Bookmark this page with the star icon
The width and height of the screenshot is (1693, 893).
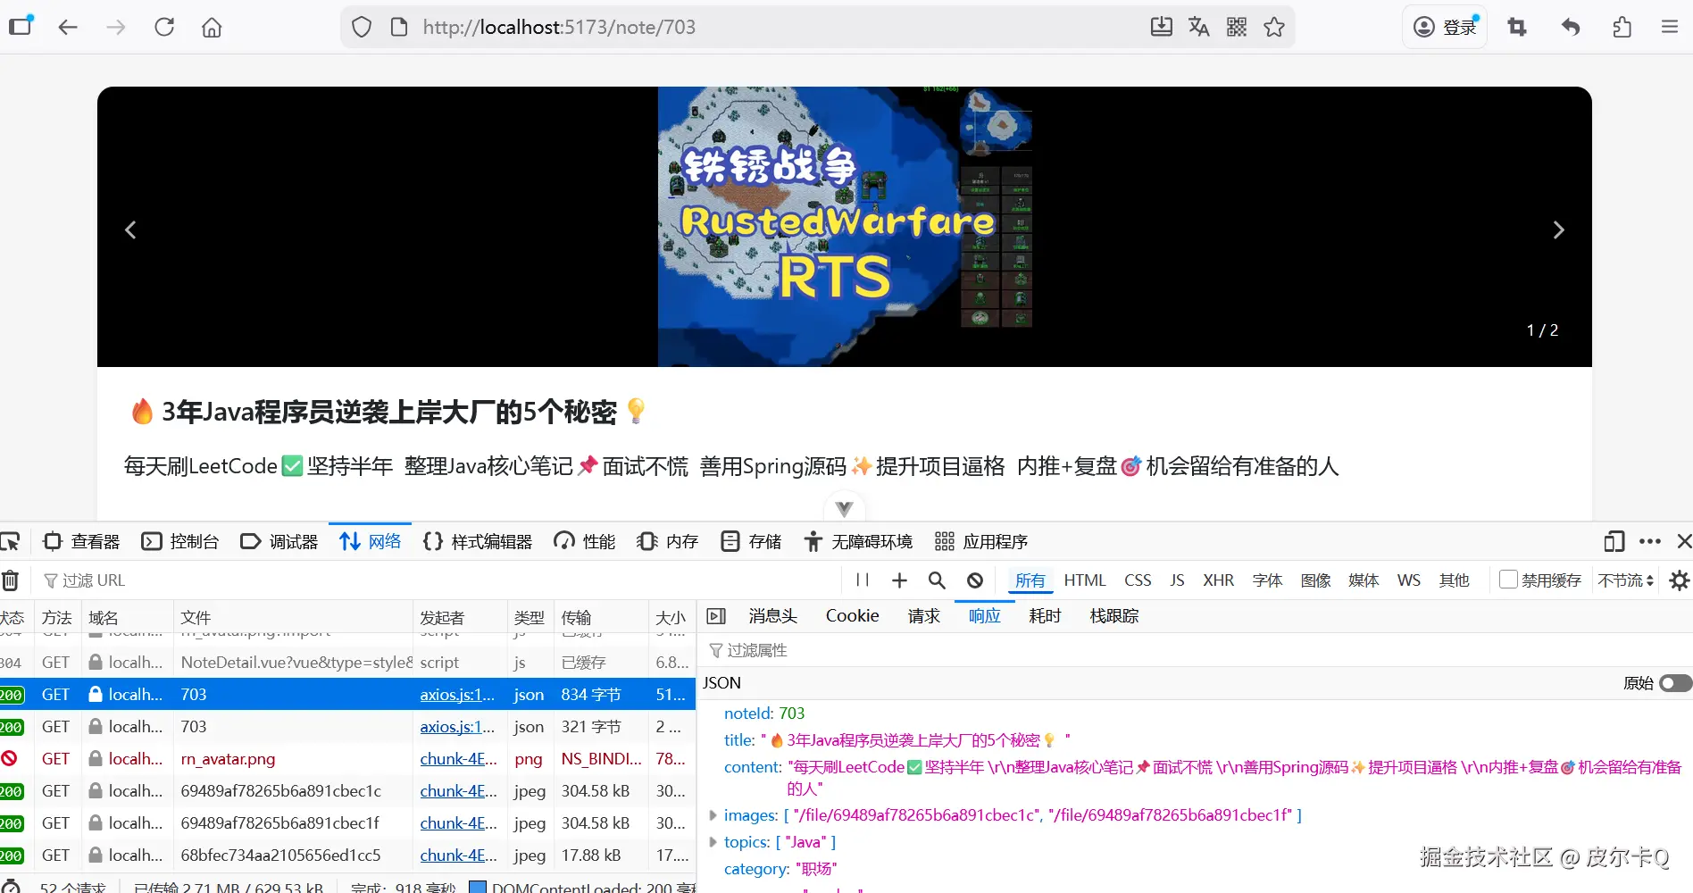(1274, 27)
